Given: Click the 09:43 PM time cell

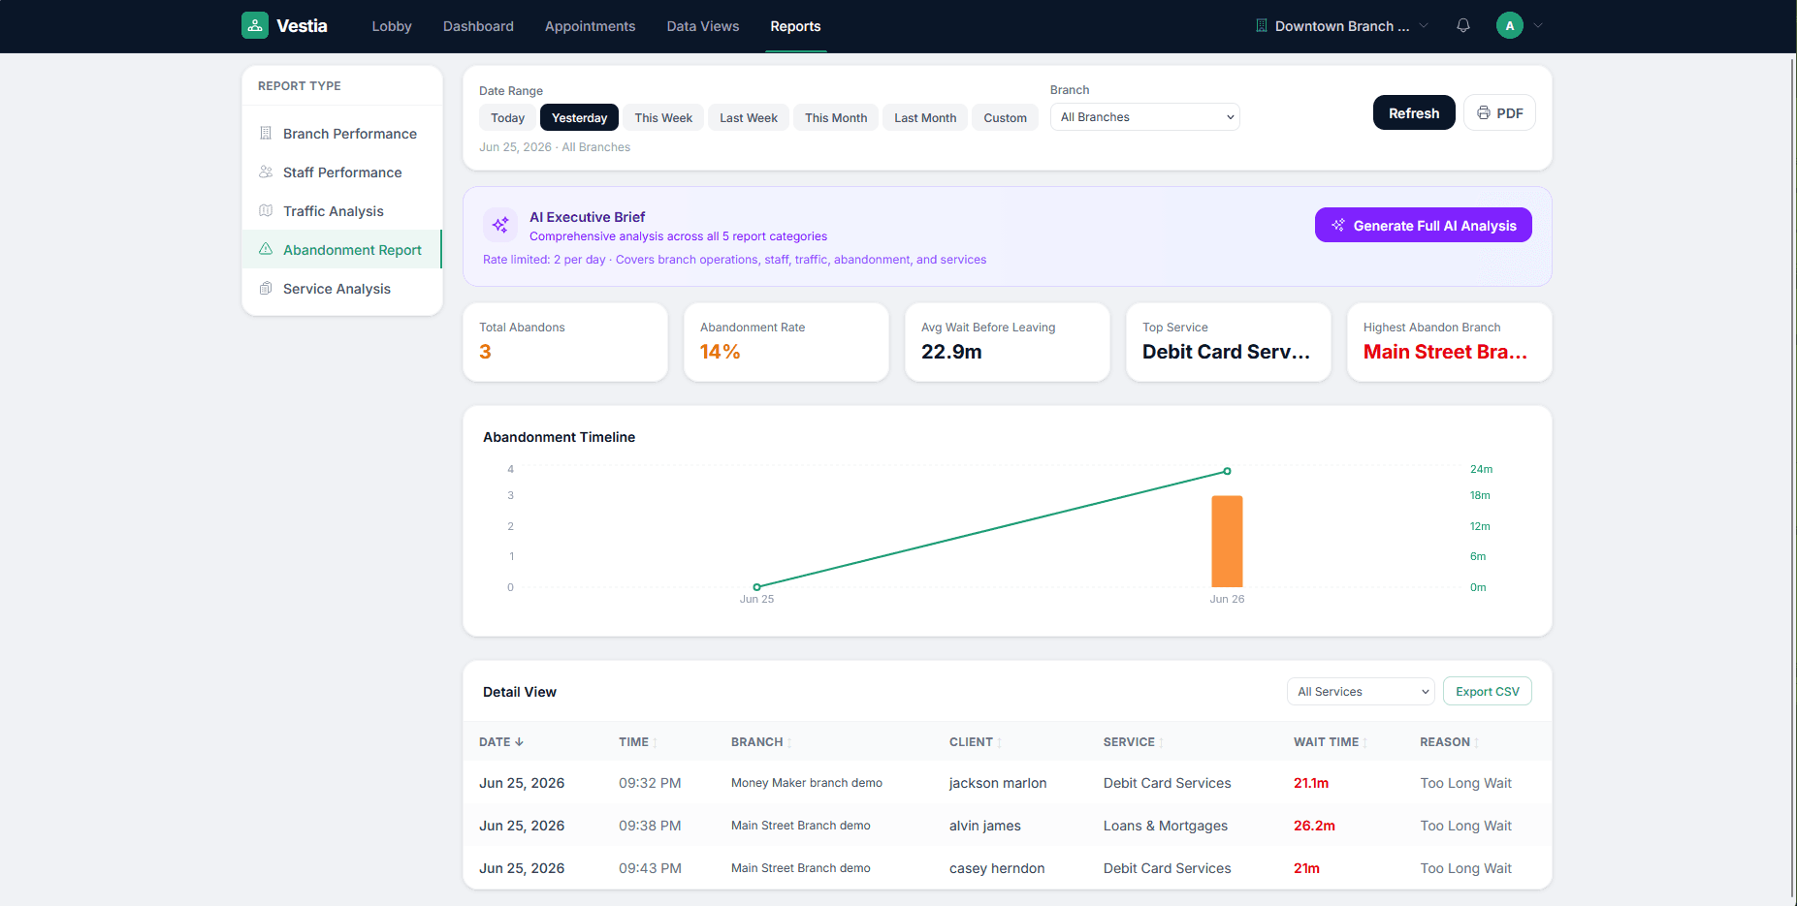Looking at the screenshot, I should click(650, 868).
